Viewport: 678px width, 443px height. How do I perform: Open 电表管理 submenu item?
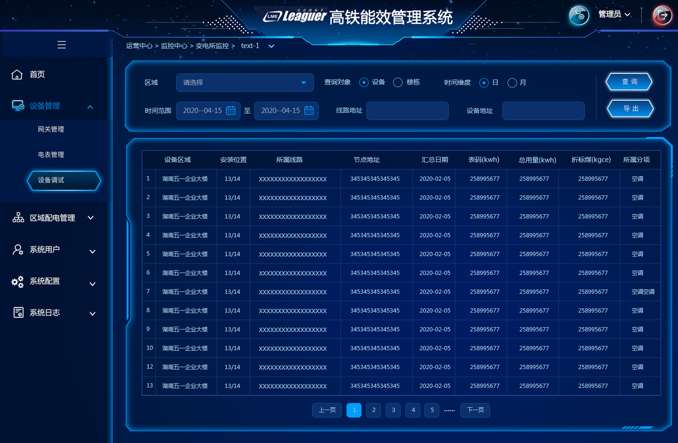pyautogui.click(x=51, y=155)
